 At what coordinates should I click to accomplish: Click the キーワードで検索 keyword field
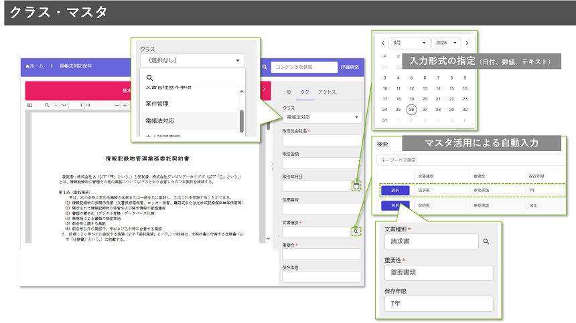(471, 160)
